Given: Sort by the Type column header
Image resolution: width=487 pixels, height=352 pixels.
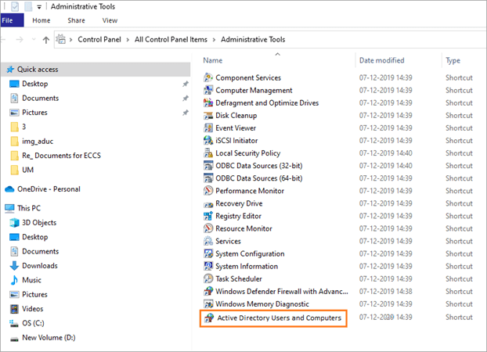Looking at the screenshot, I should [453, 60].
